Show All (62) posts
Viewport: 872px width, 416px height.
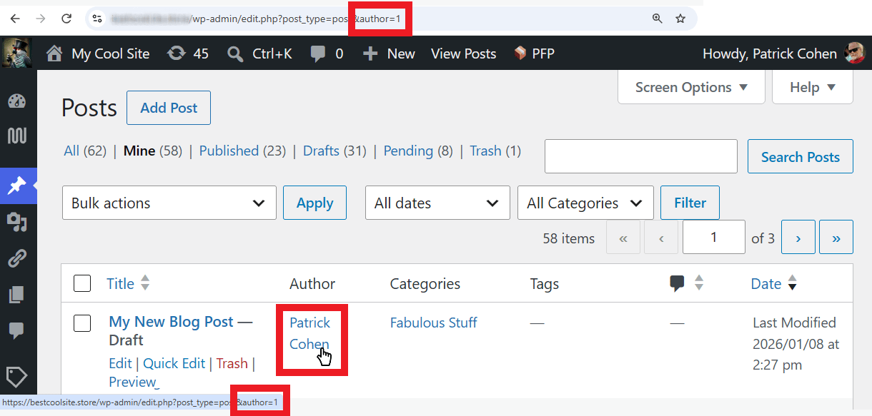click(x=84, y=151)
